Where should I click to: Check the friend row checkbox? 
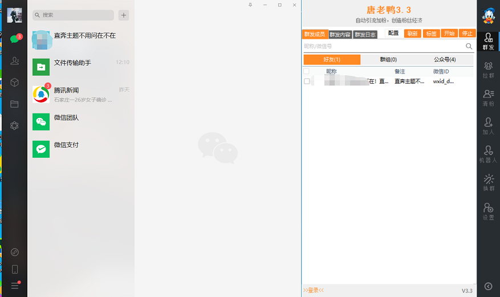[x=307, y=82]
